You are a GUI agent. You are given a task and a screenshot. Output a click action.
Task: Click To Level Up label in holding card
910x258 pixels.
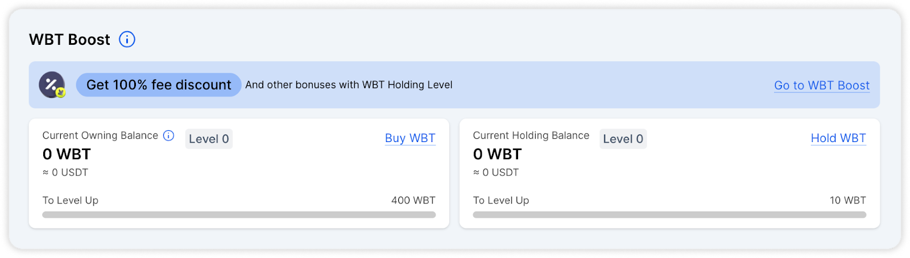501,201
